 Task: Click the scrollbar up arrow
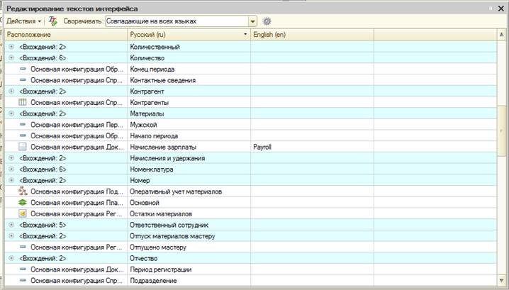(501, 35)
